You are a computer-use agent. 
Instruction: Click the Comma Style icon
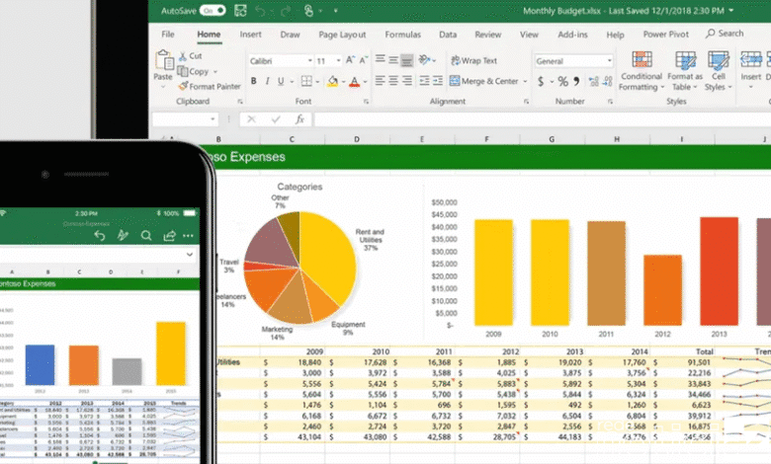[576, 81]
